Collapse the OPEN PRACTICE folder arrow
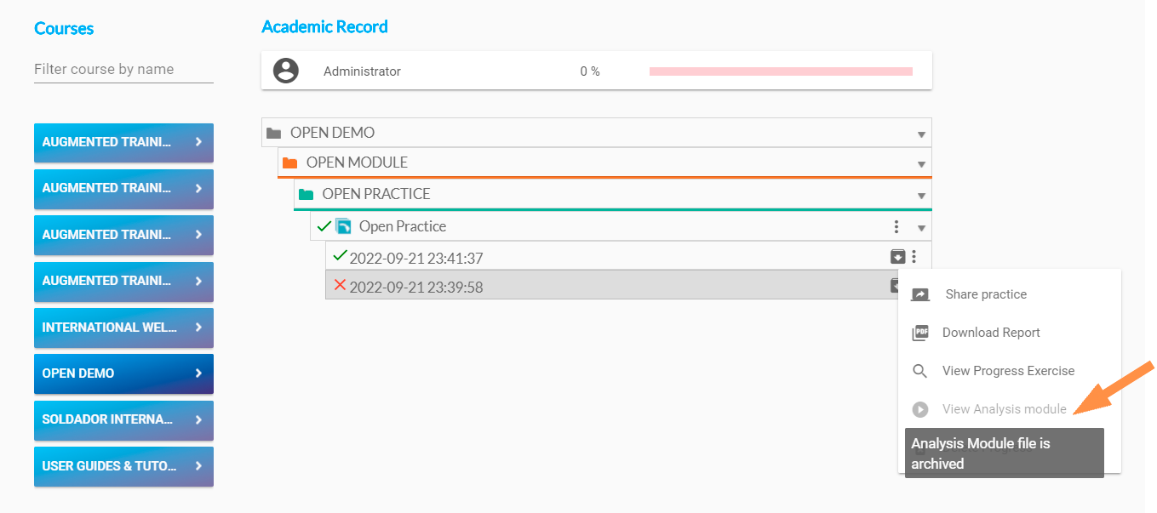1157x513 pixels. click(921, 196)
